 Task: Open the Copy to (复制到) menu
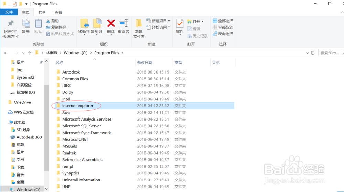point(97,27)
